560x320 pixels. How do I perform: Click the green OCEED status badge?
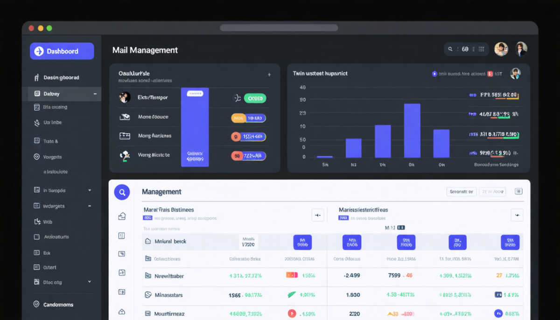click(255, 98)
